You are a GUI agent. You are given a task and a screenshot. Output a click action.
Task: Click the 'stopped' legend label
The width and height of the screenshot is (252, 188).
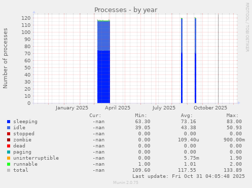(24, 134)
